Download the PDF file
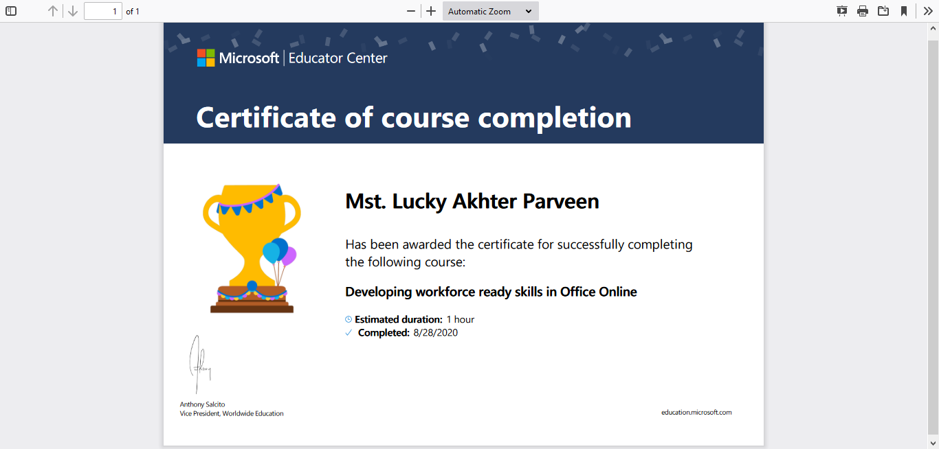 pos(883,11)
